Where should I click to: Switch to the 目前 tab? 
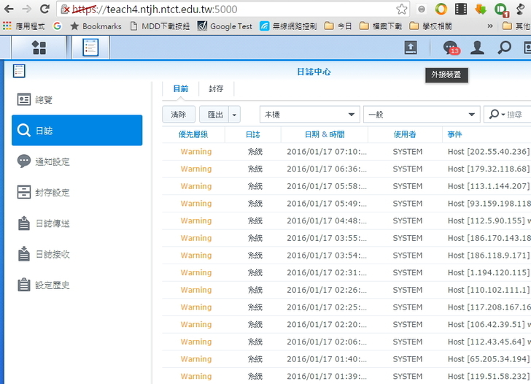click(180, 89)
